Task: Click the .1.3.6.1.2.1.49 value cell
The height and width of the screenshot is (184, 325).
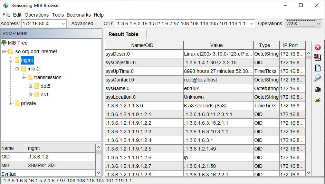Action: [219, 149]
